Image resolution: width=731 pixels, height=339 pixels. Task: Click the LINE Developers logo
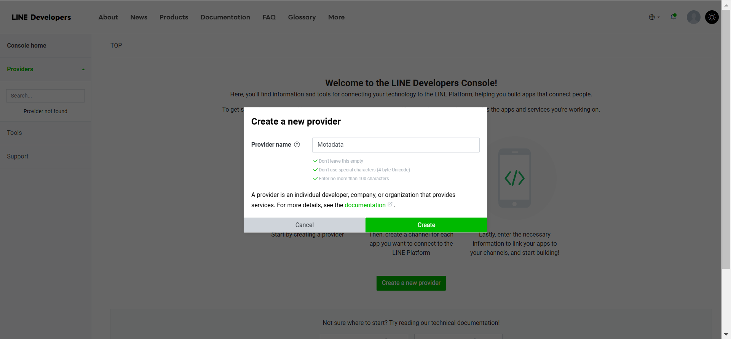click(41, 17)
